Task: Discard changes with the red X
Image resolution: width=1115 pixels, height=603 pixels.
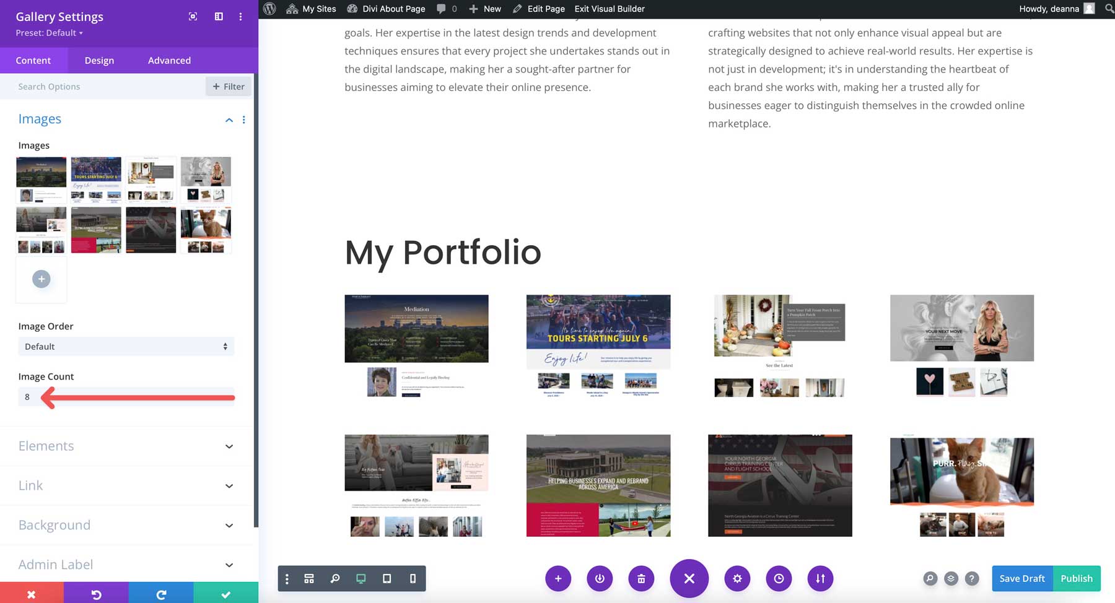Action: pyautogui.click(x=32, y=593)
